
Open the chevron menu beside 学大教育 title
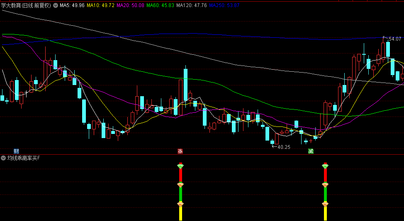click(56, 5)
